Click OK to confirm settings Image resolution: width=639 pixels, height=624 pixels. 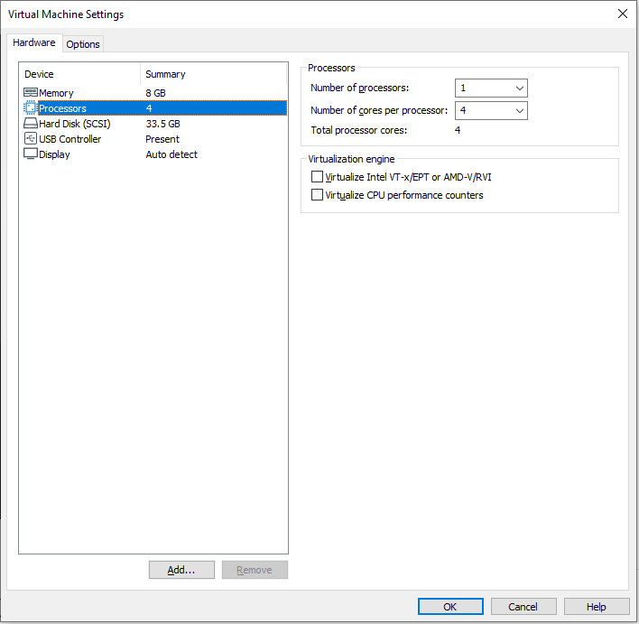[449, 607]
